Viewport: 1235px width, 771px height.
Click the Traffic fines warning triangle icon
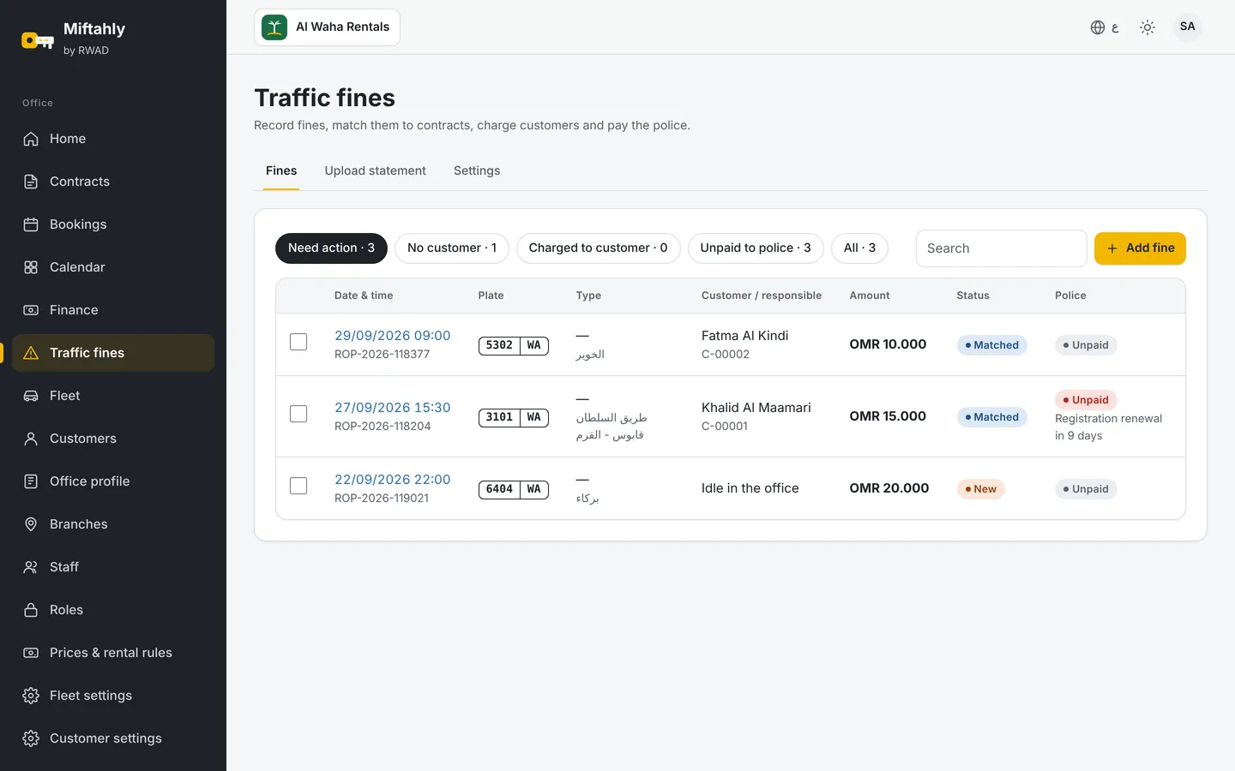coord(31,353)
